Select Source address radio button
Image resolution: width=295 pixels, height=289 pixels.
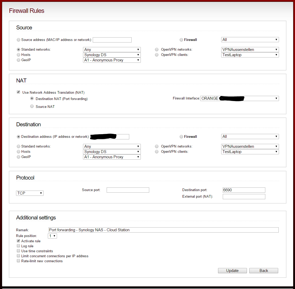[18, 40]
